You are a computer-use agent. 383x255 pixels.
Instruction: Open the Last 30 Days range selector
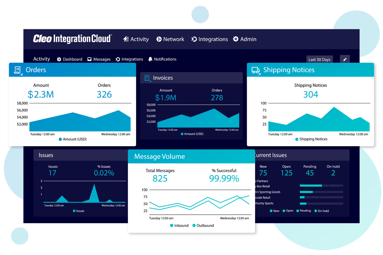pyautogui.click(x=319, y=59)
